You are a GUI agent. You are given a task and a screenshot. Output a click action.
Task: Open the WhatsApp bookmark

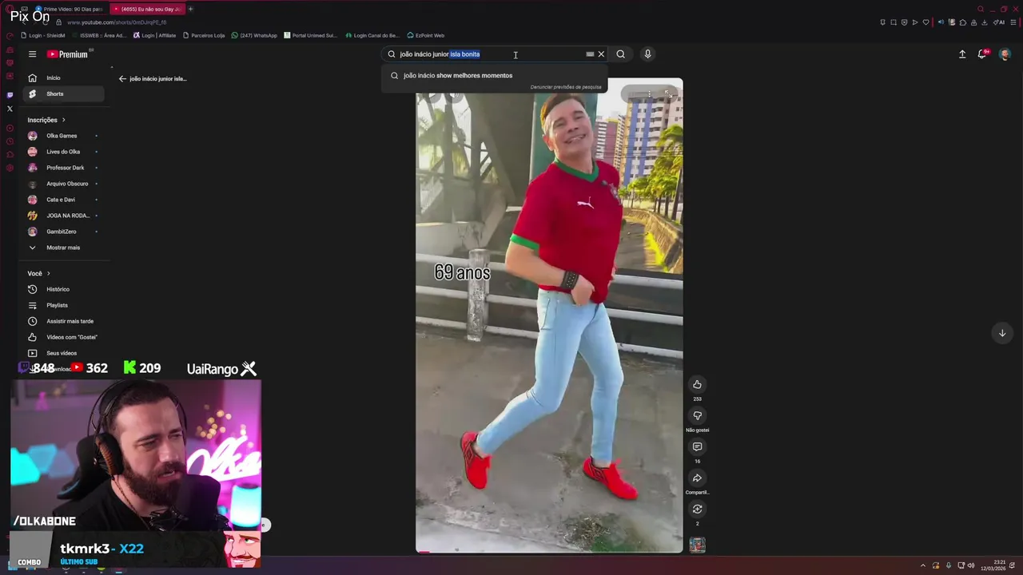coord(254,35)
